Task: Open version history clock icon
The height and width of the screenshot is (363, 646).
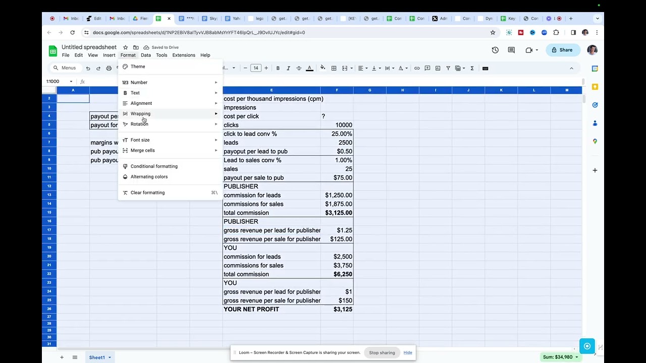Action: [x=495, y=50]
